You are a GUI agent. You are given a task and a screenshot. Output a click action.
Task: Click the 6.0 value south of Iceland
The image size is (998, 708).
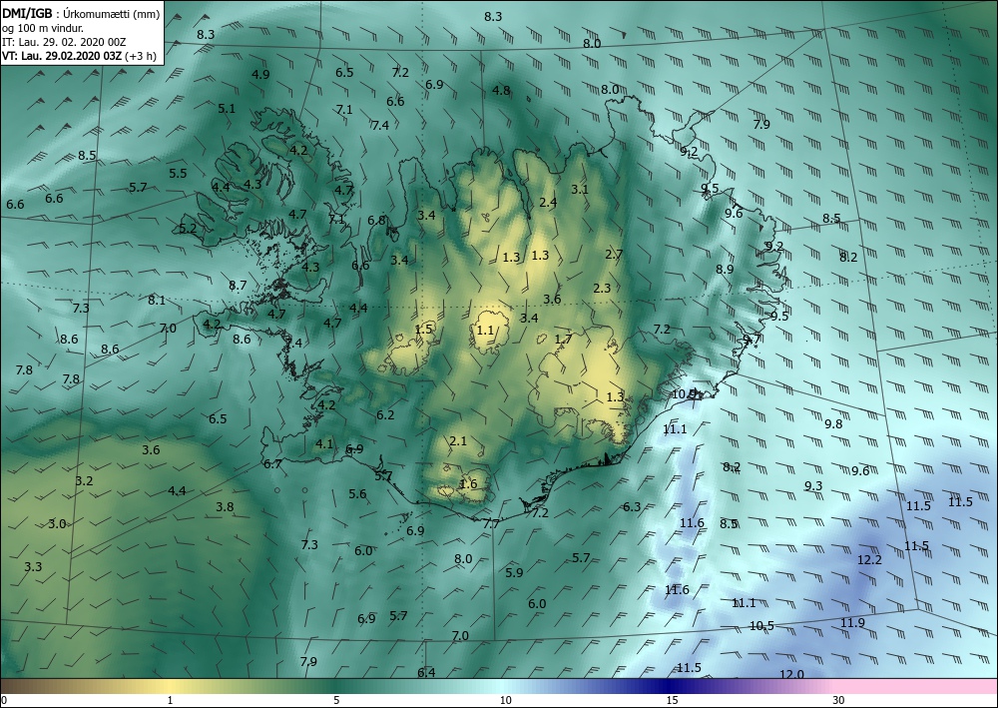537,603
